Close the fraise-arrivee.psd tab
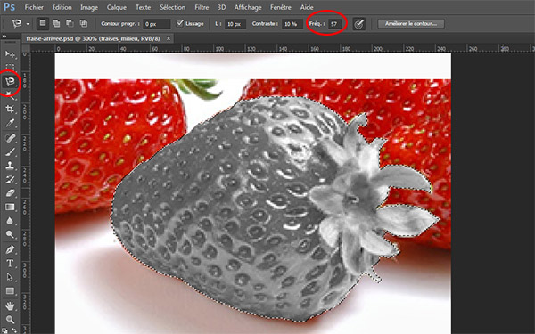535x334 pixels. click(169, 38)
